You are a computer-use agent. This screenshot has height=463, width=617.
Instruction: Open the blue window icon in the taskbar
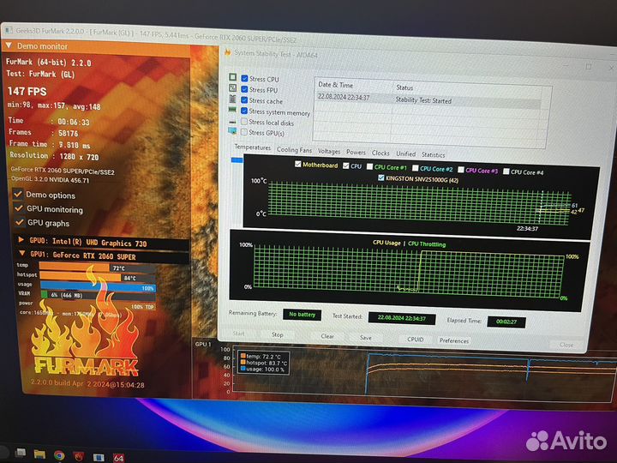pos(99,458)
